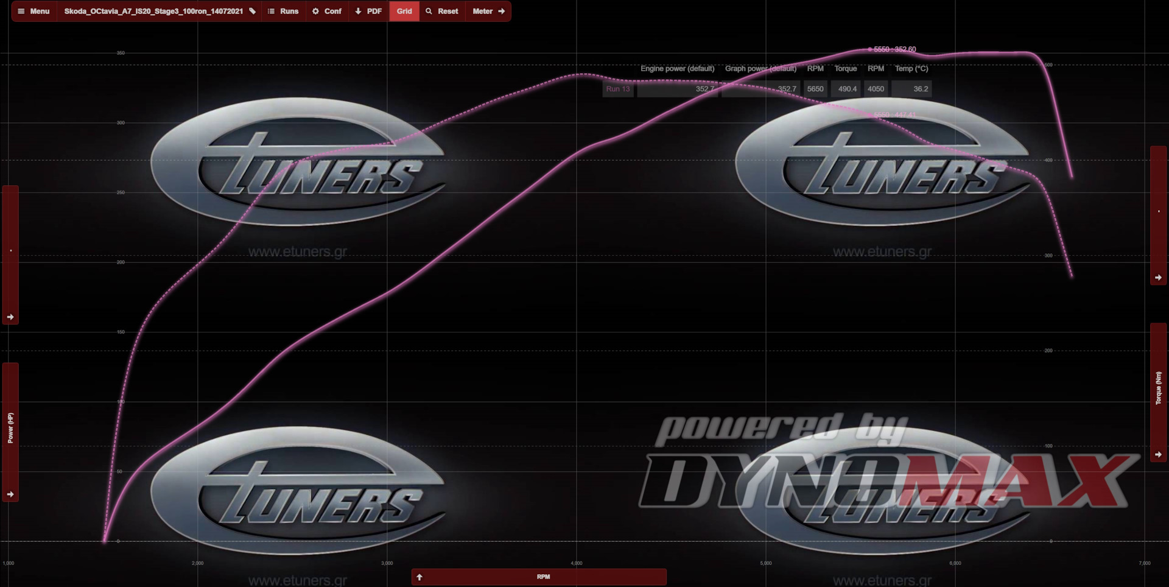Click the Torque column header in the table
The width and height of the screenshot is (1169, 587).
point(845,68)
